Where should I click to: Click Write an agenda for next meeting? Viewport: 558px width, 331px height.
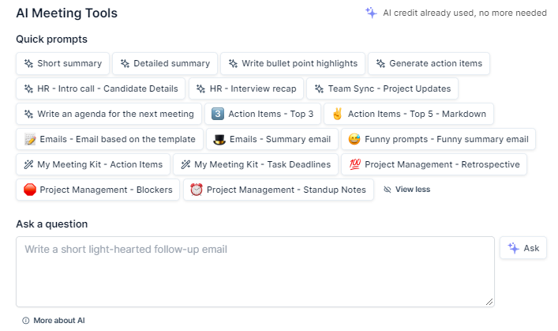108,114
